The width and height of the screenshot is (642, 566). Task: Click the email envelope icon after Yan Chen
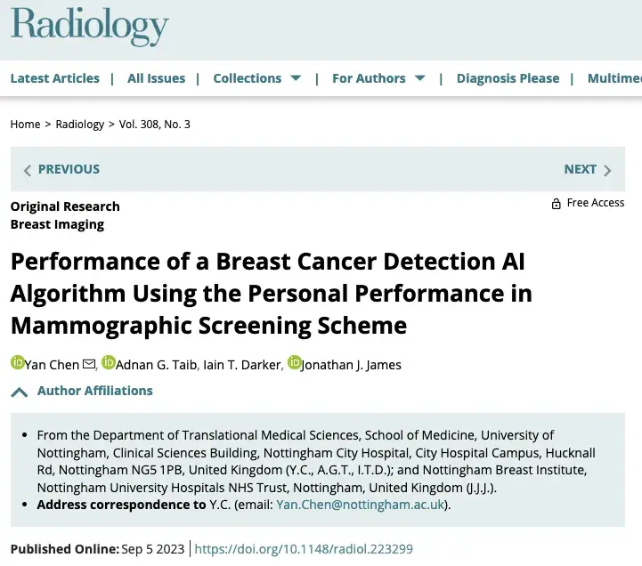(89, 365)
